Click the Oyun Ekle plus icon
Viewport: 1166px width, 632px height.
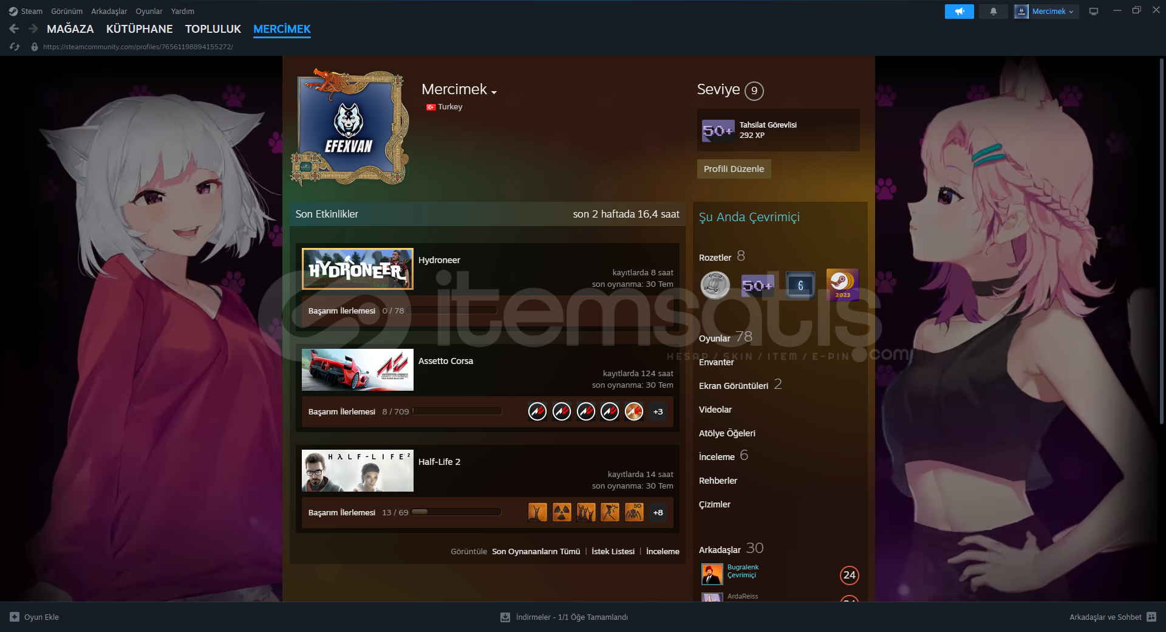pyautogui.click(x=15, y=617)
